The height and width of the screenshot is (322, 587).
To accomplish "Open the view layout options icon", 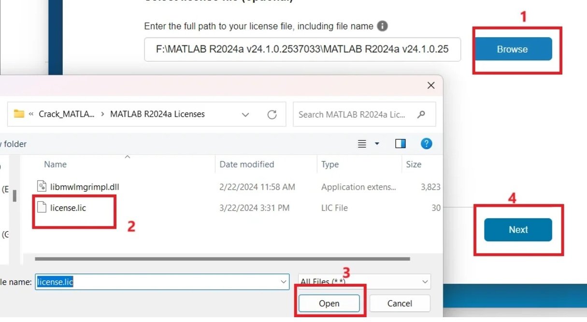I will point(362,144).
